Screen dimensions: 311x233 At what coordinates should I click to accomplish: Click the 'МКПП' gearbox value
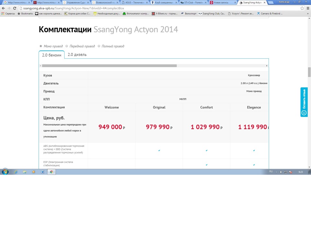[x=183, y=99]
